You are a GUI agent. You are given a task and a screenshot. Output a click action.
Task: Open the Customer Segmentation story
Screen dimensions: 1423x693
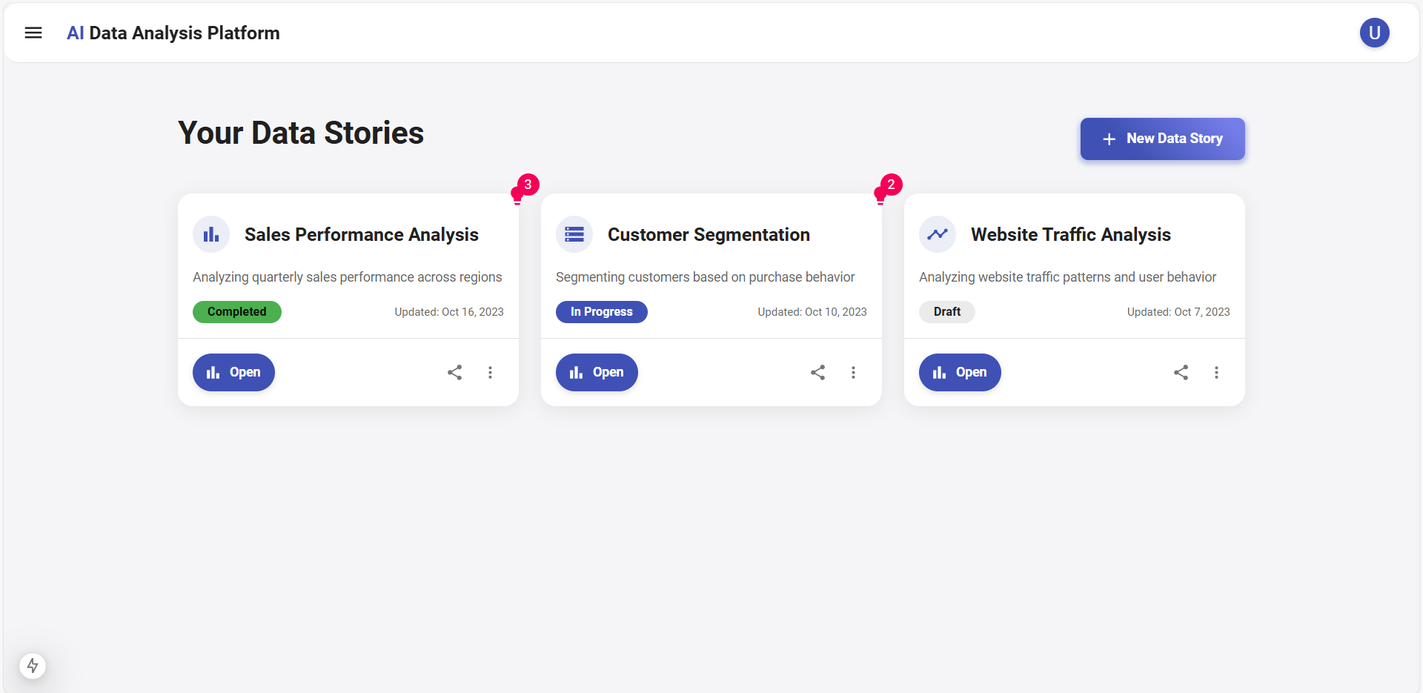click(597, 372)
